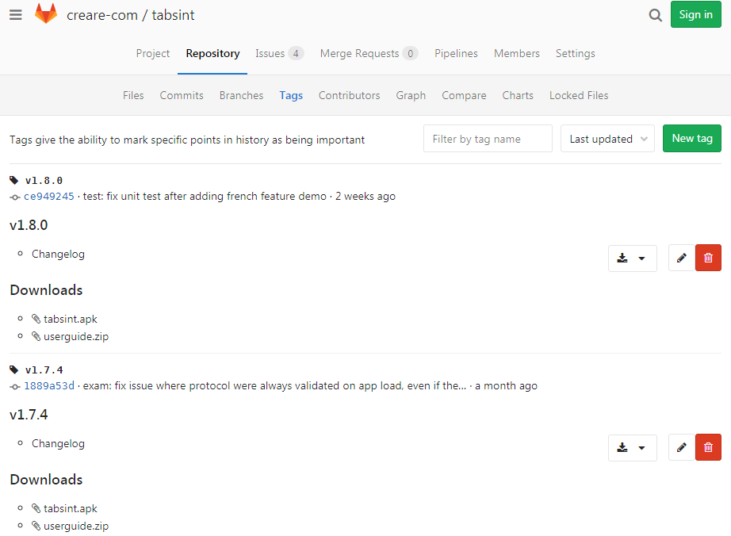Click the GitLab fox logo

tap(46, 14)
